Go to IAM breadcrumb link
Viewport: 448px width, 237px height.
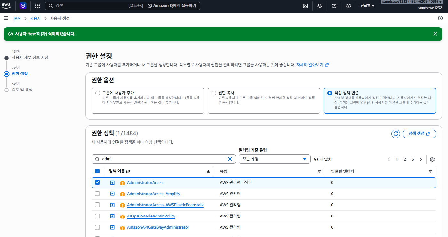17,19
